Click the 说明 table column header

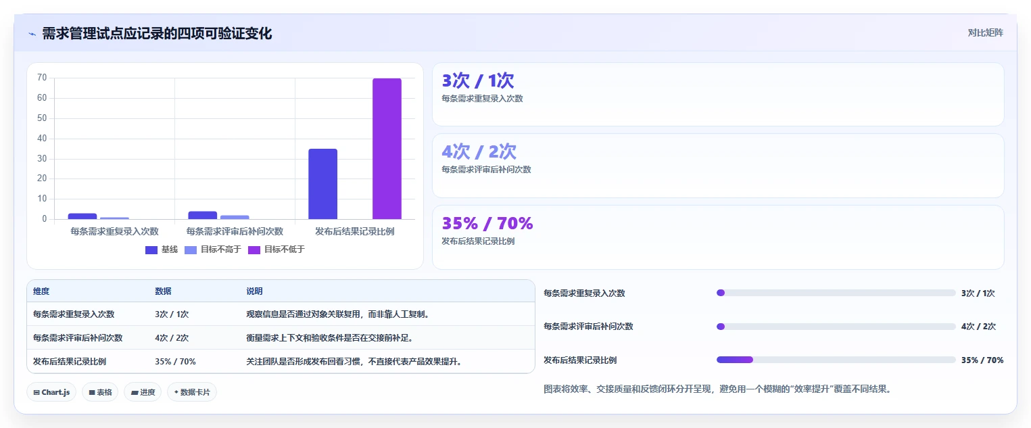tap(254, 291)
